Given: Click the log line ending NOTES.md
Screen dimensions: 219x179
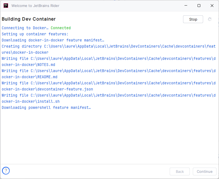Looking at the screenshot, I should (x=108, y=62).
